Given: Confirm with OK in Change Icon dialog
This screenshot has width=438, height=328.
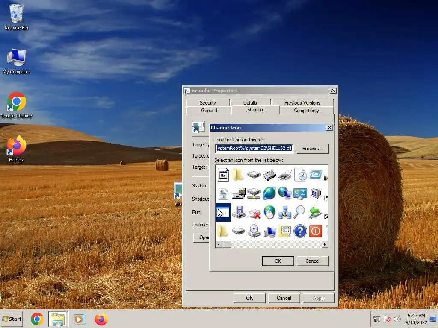Looking at the screenshot, I should tap(278, 261).
